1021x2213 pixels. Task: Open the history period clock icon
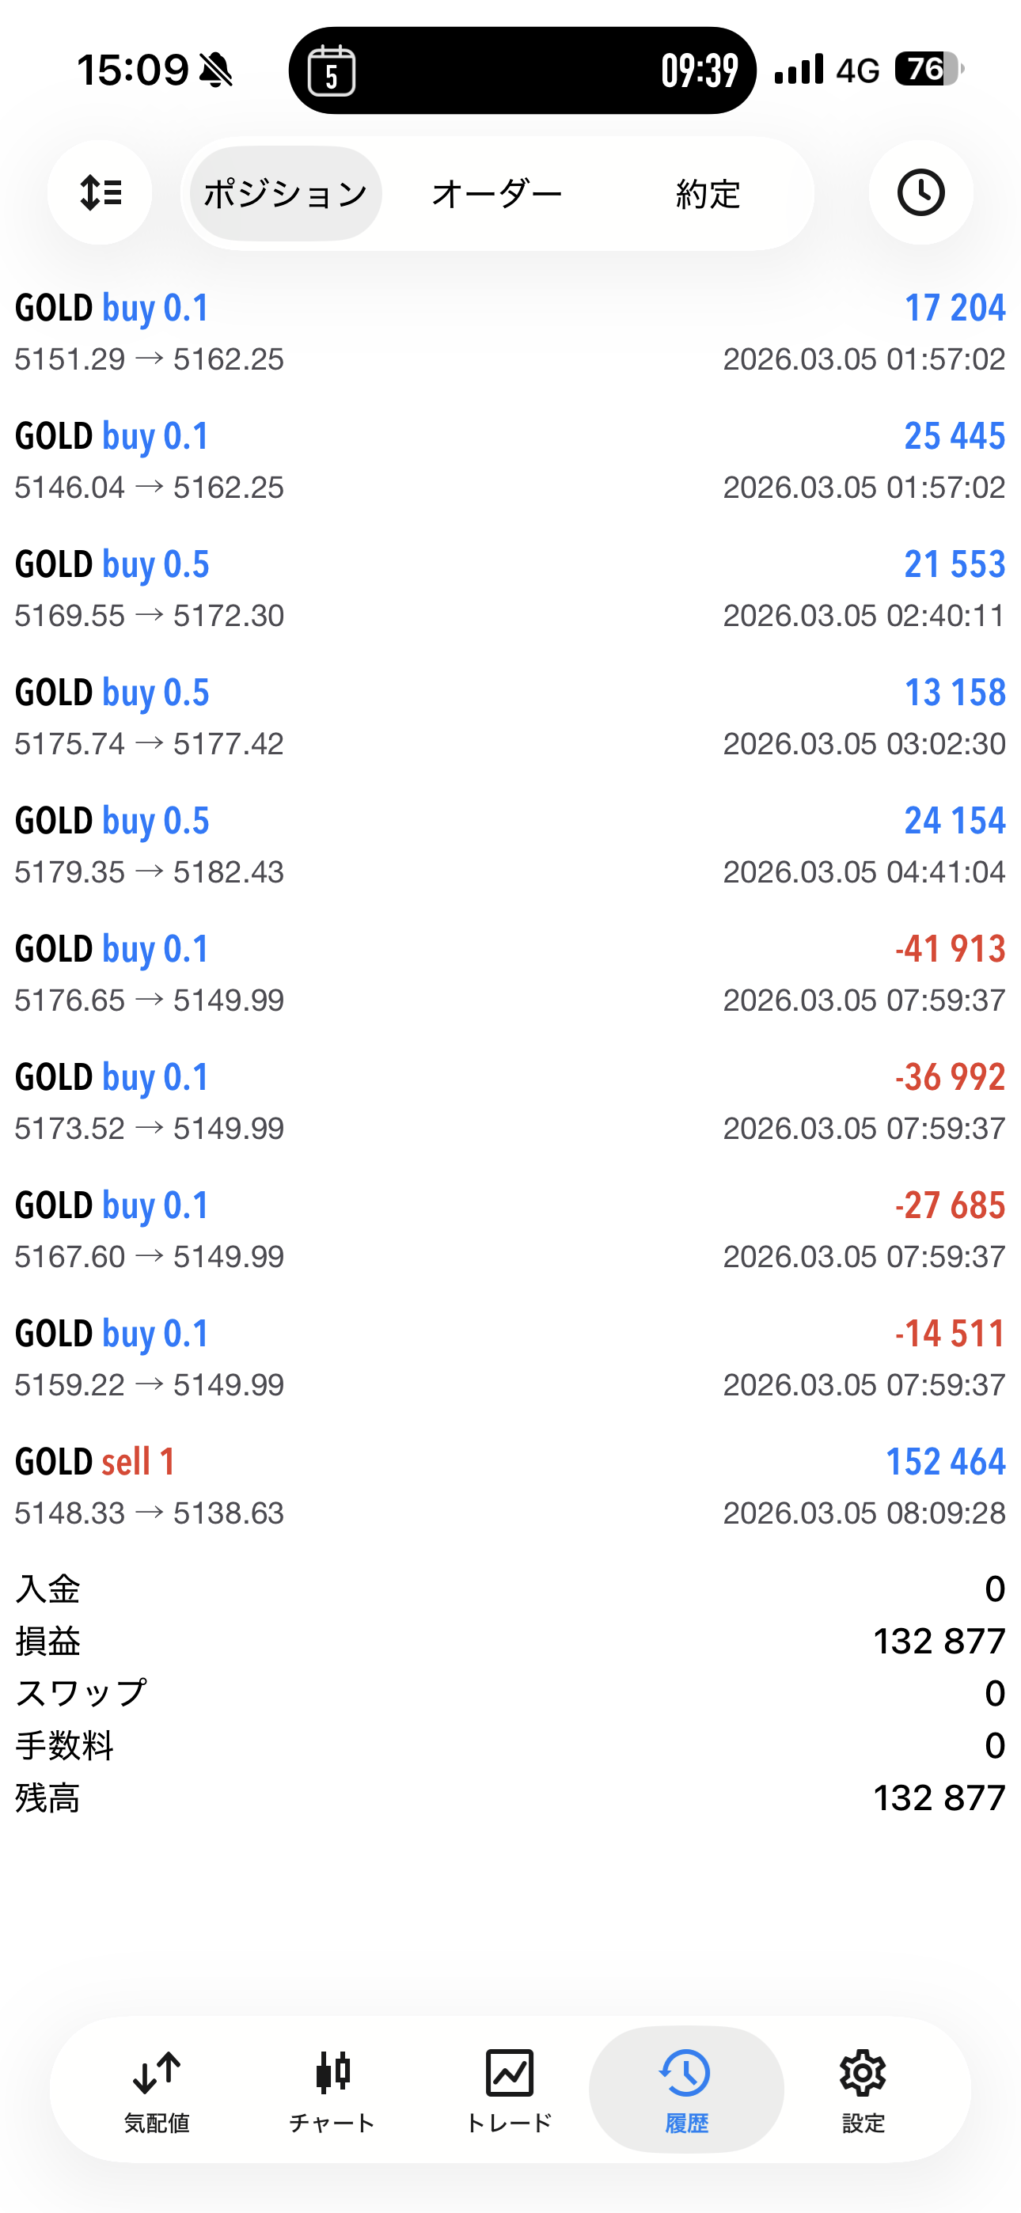coord(920,192)
